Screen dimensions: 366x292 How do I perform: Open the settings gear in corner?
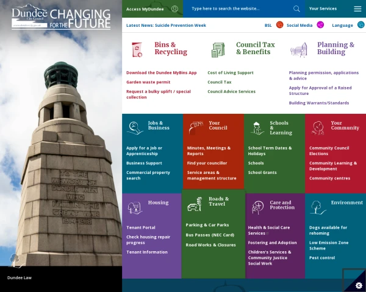359,285
